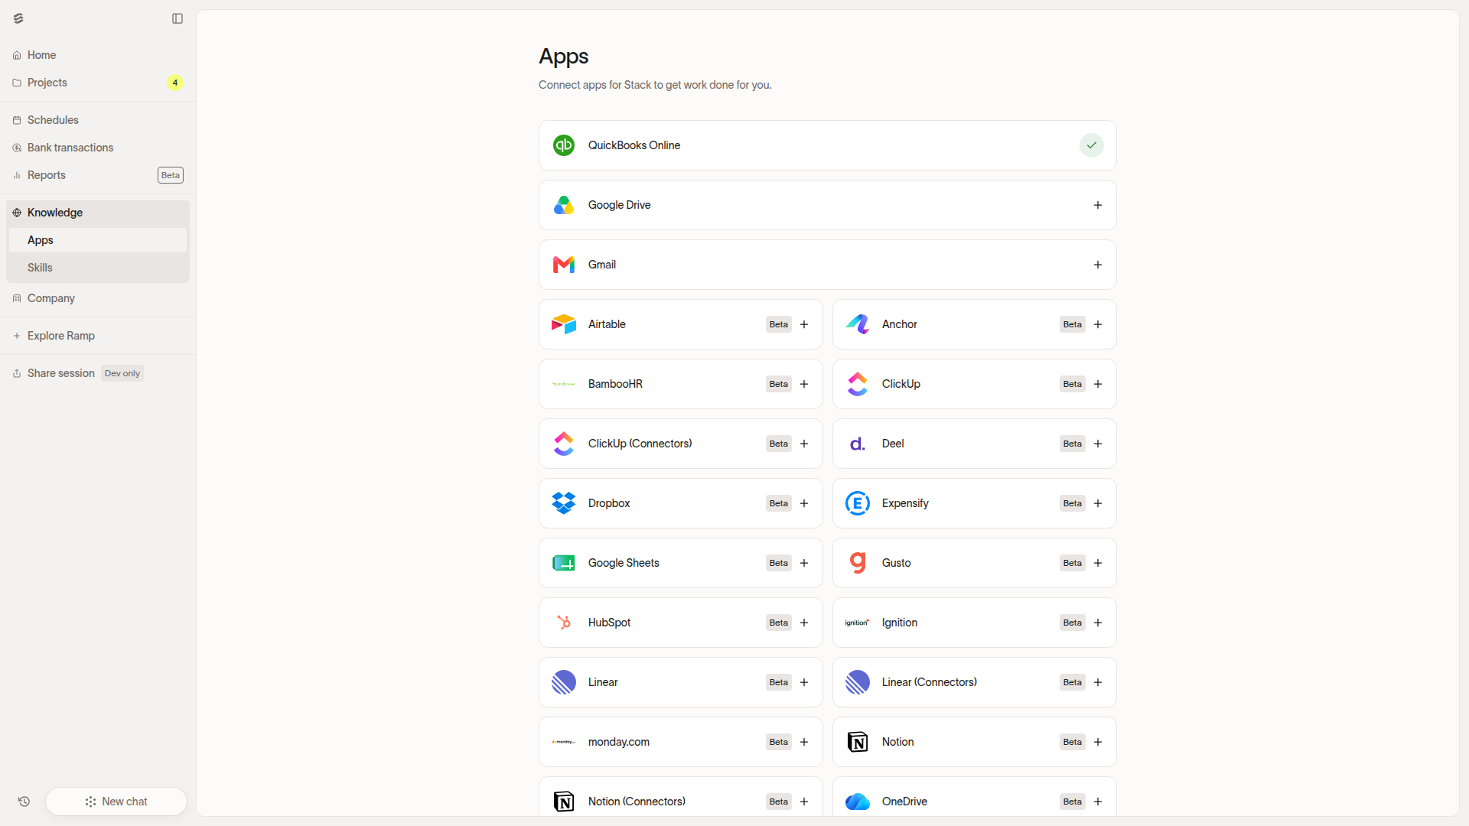1469x826 pixels.
Task: Go to Home in sidebar
Action: coord(98,55)
